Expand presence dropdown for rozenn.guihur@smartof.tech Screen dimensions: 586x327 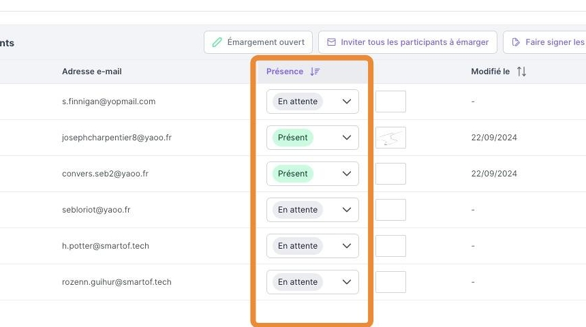[347, 282]
